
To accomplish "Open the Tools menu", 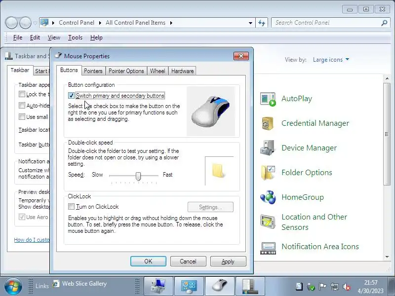I will coord(75,37).
